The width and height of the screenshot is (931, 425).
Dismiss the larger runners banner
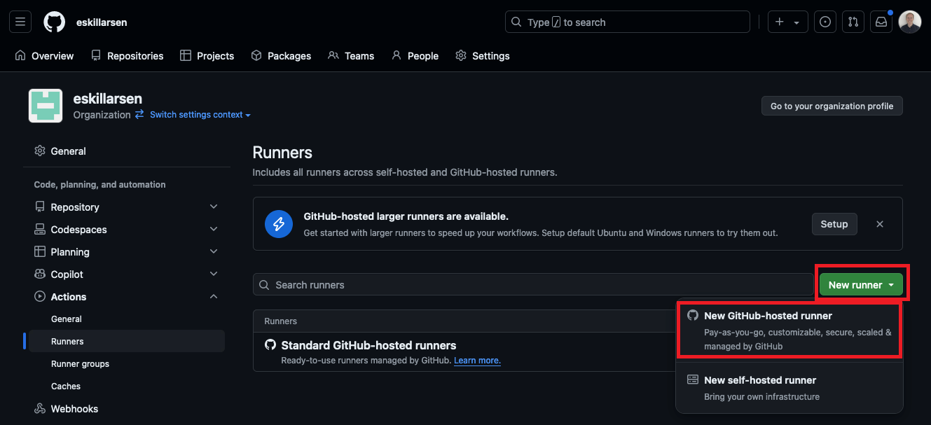(x=880, y=224)
